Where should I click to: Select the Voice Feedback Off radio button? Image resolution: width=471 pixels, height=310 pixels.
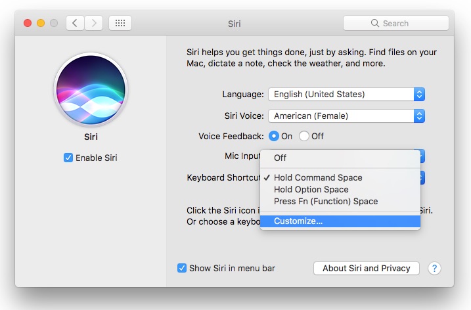(x=304, y=137)
